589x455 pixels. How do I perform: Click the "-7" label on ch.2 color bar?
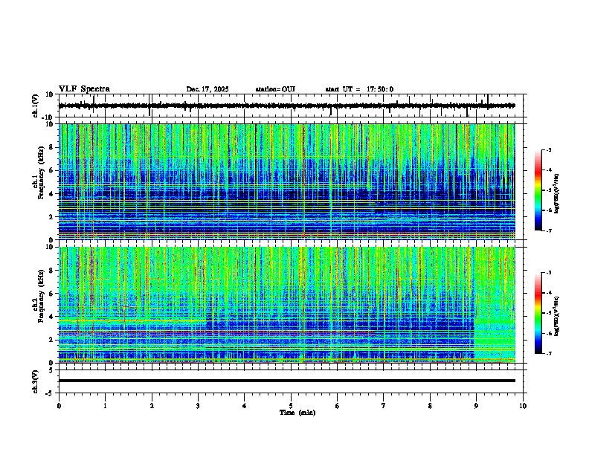click(x=548, y=353)
